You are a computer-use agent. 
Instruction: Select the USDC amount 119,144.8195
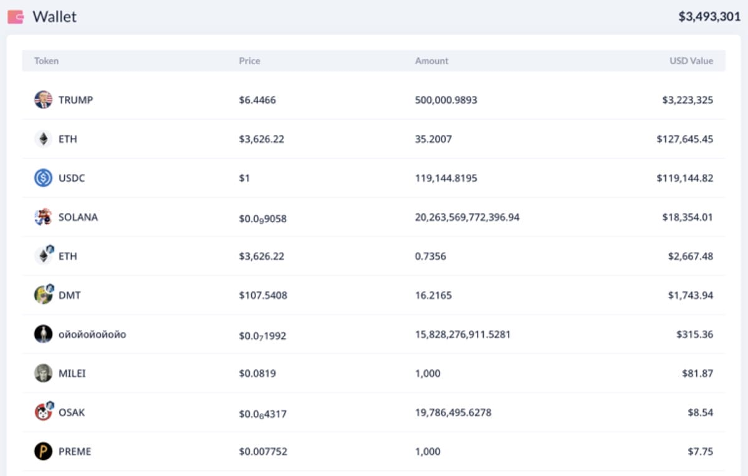pyautogui.click(x=446, y=178)
